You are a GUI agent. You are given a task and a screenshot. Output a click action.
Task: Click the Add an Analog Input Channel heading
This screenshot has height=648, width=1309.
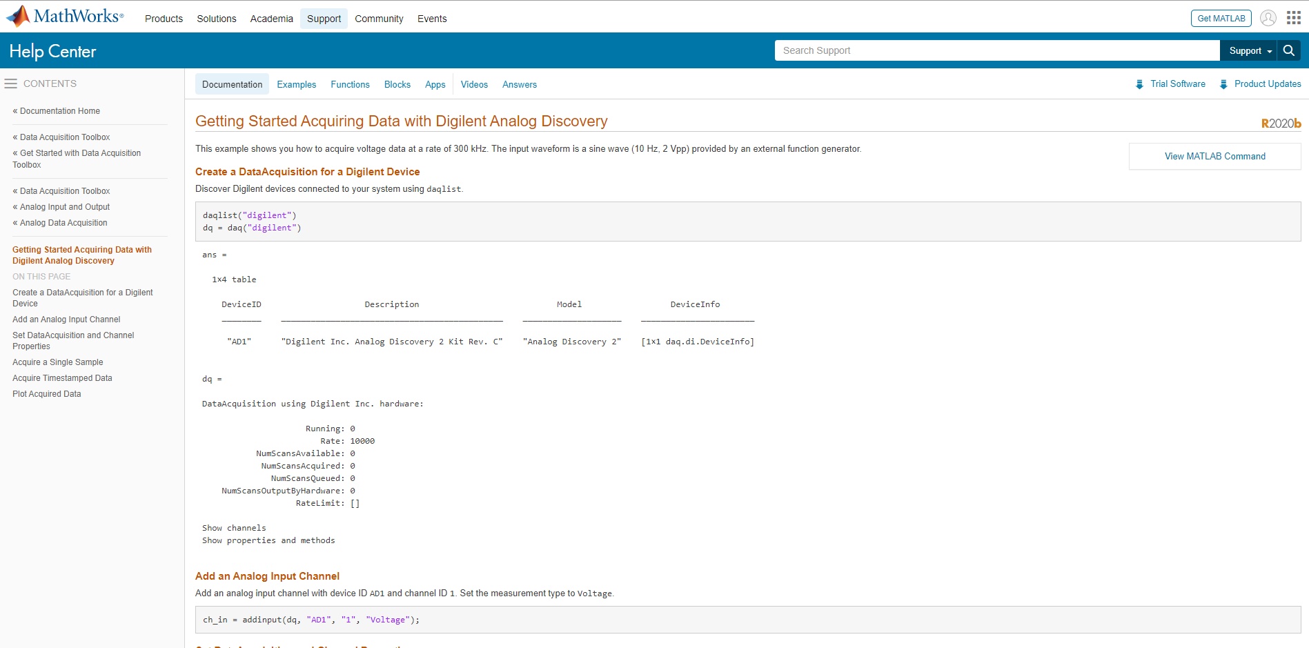pyautogui.click(x=267, y=576)
